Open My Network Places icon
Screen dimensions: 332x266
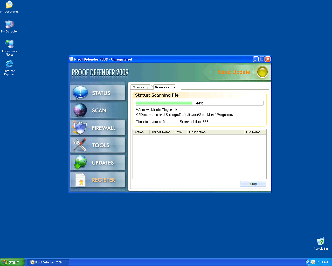(9, 44)
